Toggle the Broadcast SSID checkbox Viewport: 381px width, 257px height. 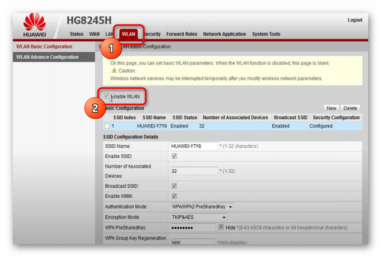coord(174,186)
